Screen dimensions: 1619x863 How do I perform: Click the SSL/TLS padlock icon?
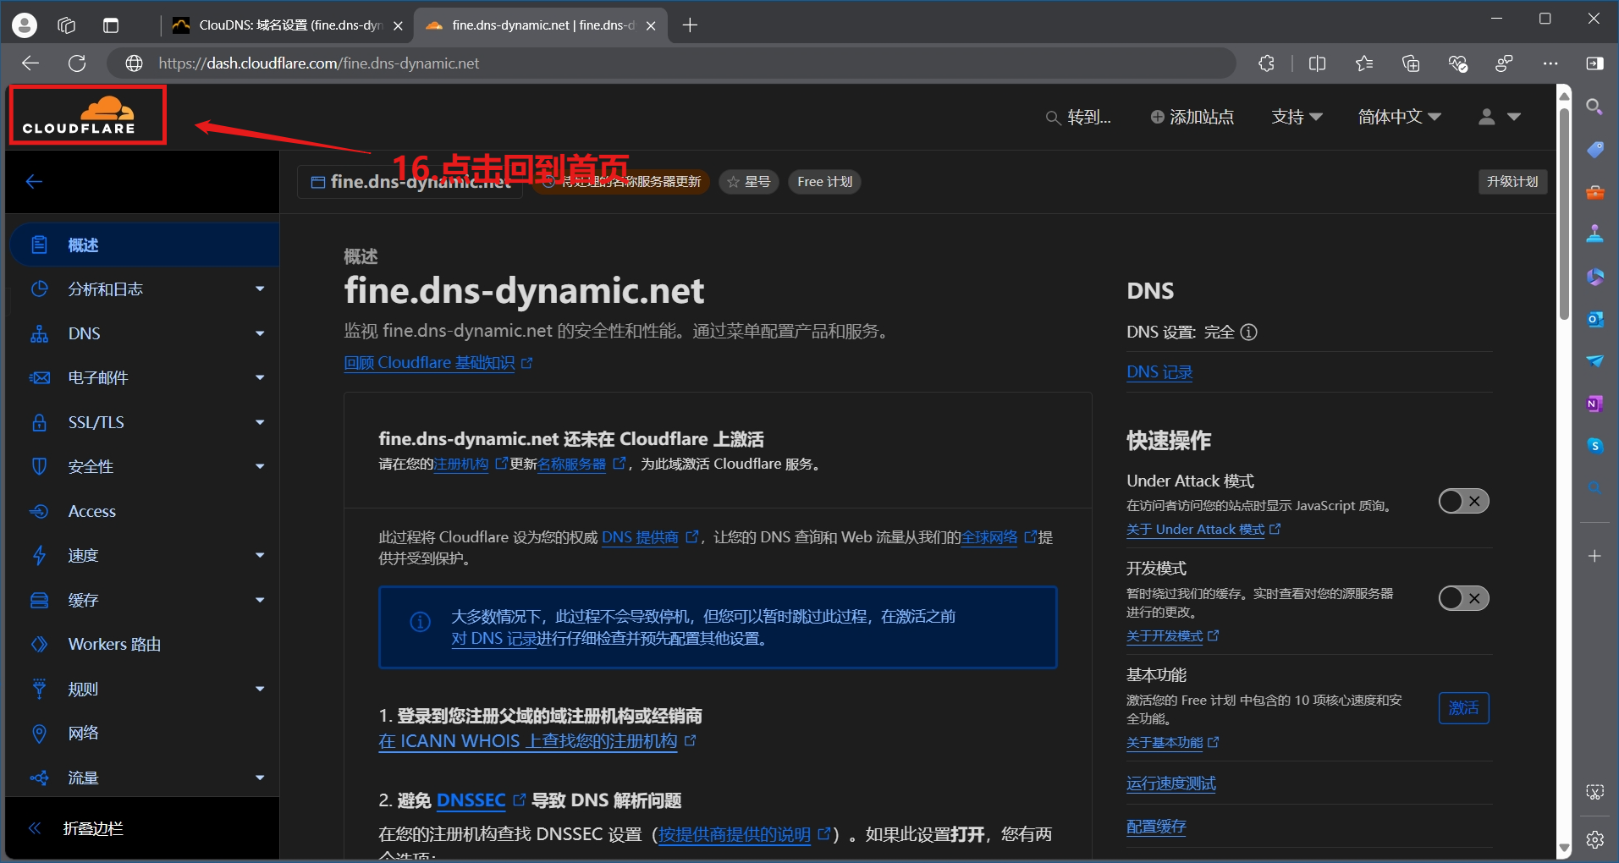coord(39,422)
